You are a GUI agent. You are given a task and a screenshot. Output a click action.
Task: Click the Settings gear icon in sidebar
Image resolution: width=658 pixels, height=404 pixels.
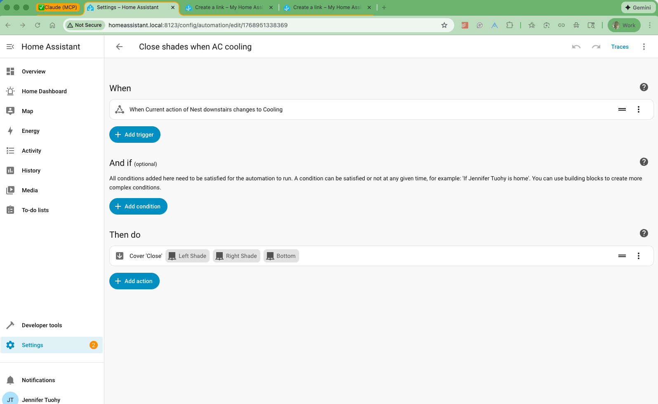pos(10,345)
